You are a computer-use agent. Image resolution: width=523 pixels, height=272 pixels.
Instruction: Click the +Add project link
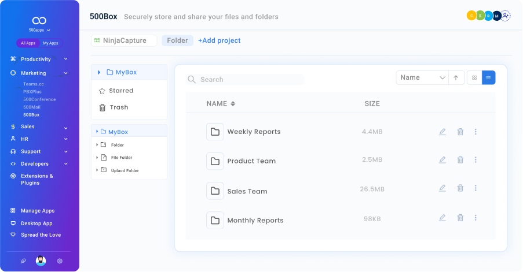(x=219, y=40)
